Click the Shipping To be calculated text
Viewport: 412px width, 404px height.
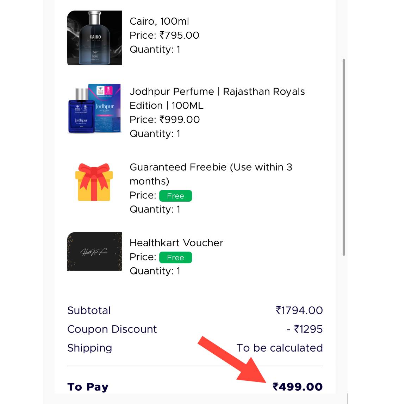point(280,348)
